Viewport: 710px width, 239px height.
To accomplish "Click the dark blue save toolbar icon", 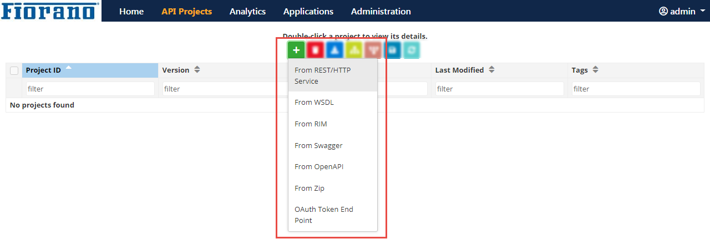I will point(392,50).
